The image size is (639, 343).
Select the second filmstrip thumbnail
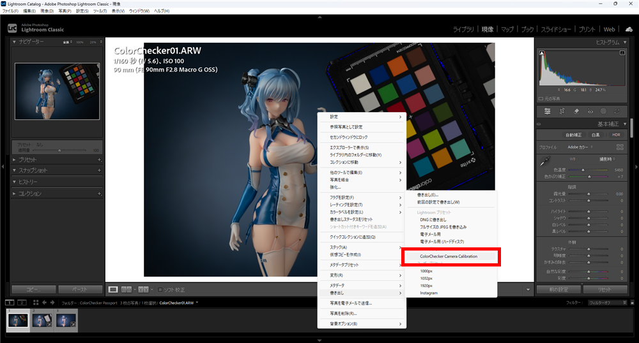click(x=42, y=320)
